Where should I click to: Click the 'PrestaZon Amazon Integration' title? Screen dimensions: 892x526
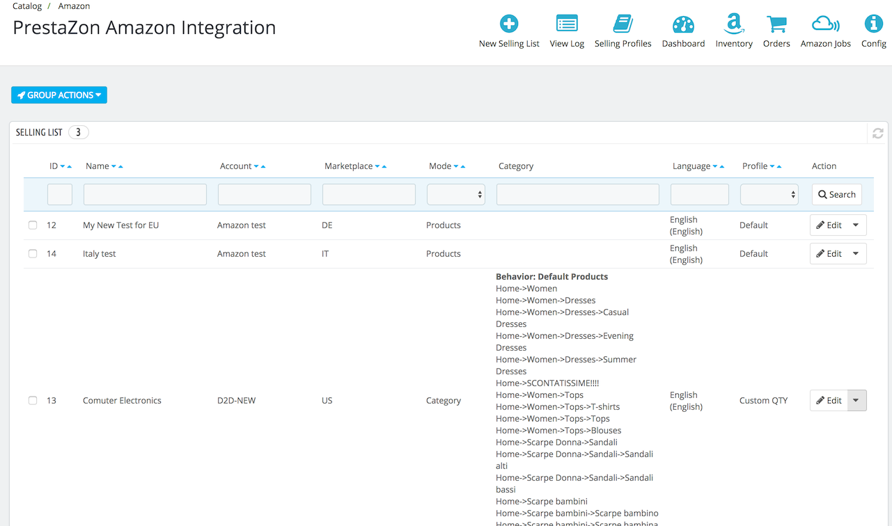144,28
